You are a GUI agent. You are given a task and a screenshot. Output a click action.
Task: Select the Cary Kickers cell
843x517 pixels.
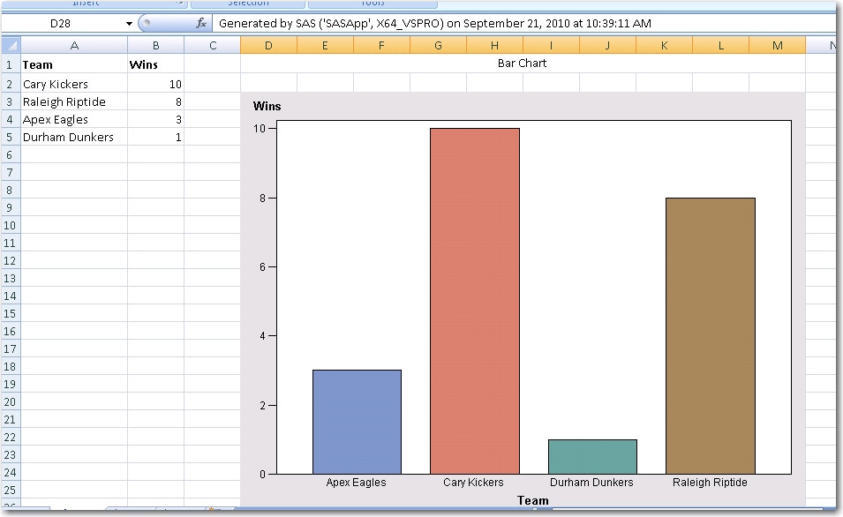pos(74,84)
